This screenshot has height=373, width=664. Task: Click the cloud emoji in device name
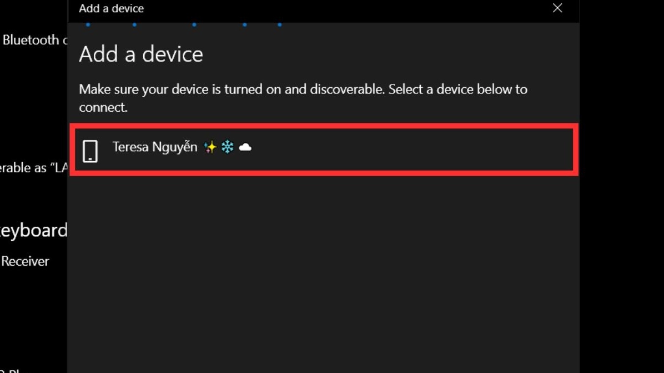click(245, 147)
